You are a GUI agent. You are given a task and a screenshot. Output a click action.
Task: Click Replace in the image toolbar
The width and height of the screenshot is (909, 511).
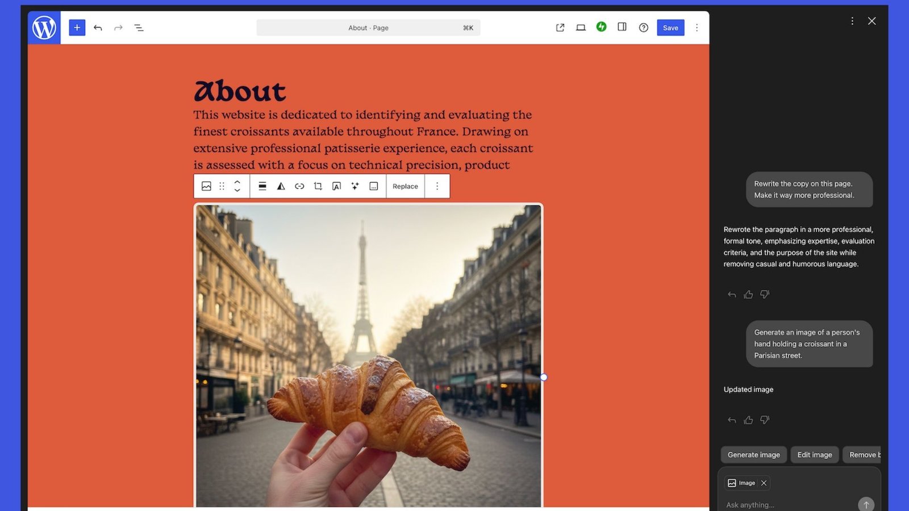click(x=405, y=186)
